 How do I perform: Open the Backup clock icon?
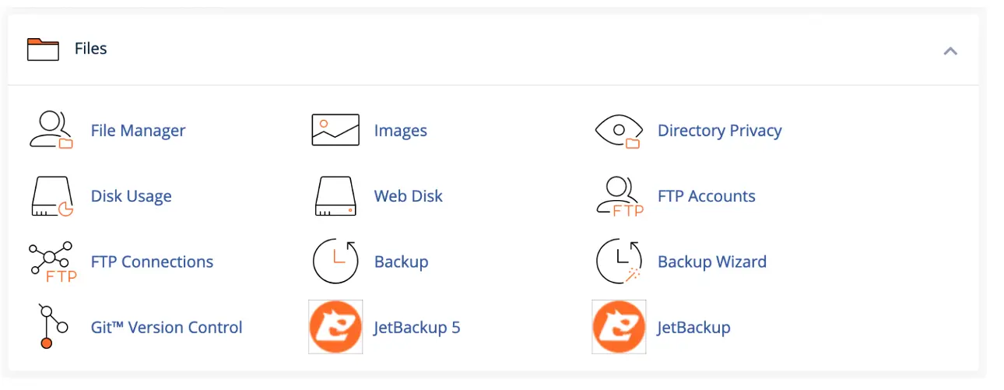coord(335,262)
